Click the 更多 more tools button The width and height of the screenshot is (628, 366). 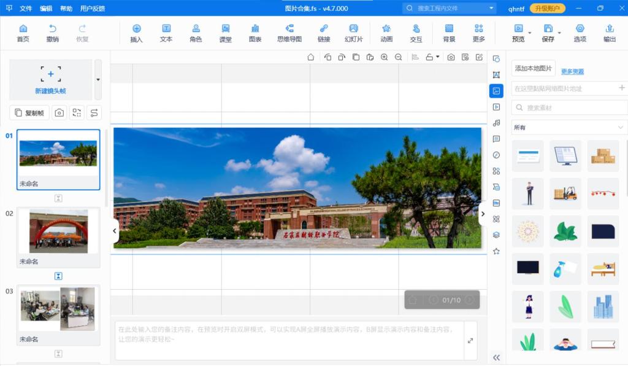[478, 33]
